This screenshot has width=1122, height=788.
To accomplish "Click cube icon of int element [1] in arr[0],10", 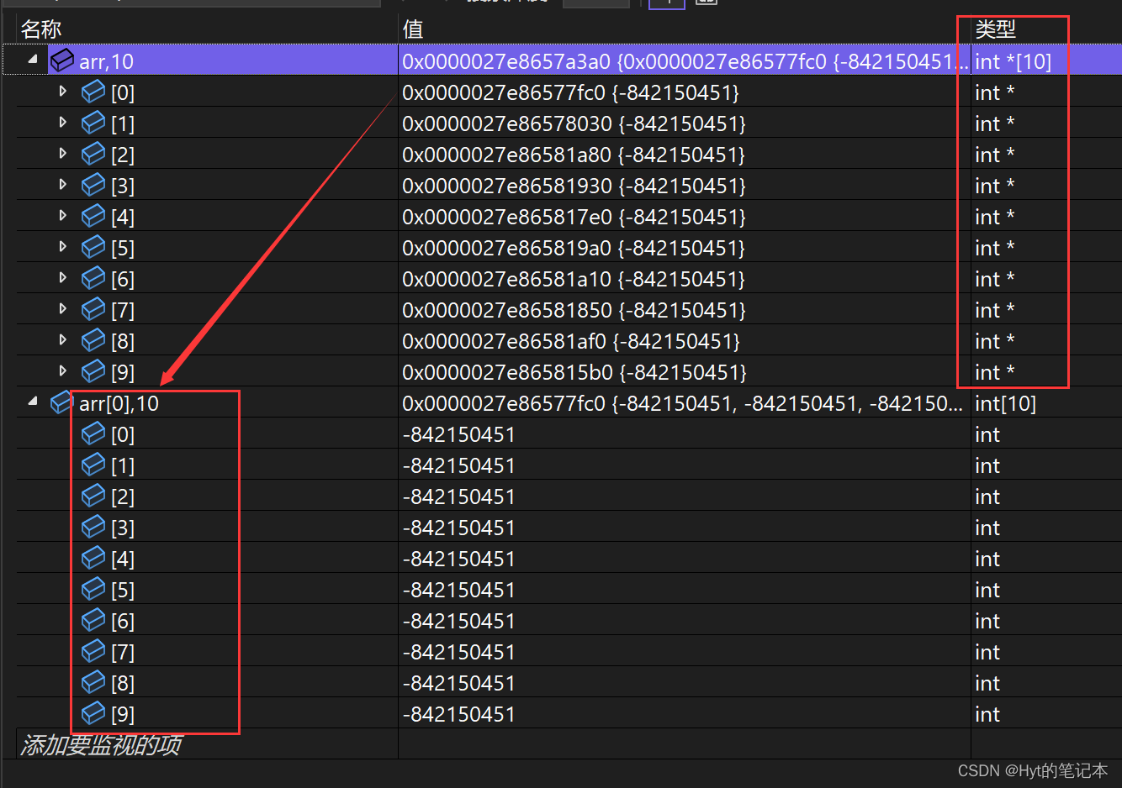I will coord(93,464).
